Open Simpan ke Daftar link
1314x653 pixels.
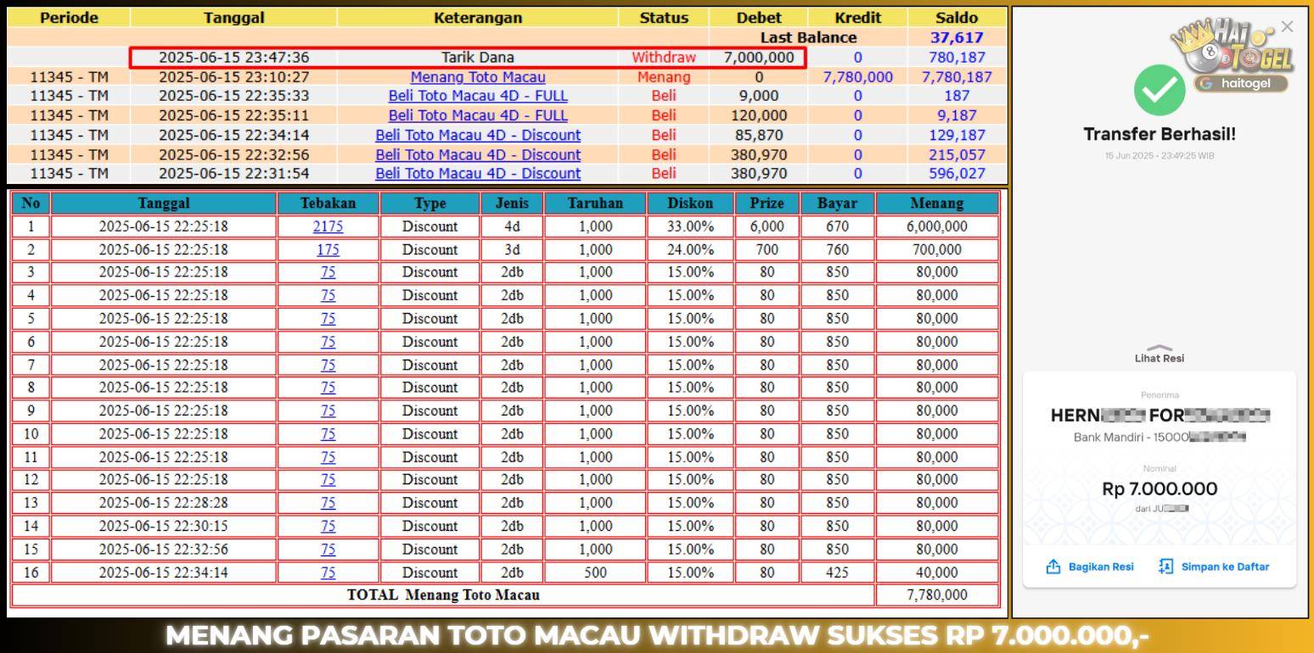pos(1225,566)
